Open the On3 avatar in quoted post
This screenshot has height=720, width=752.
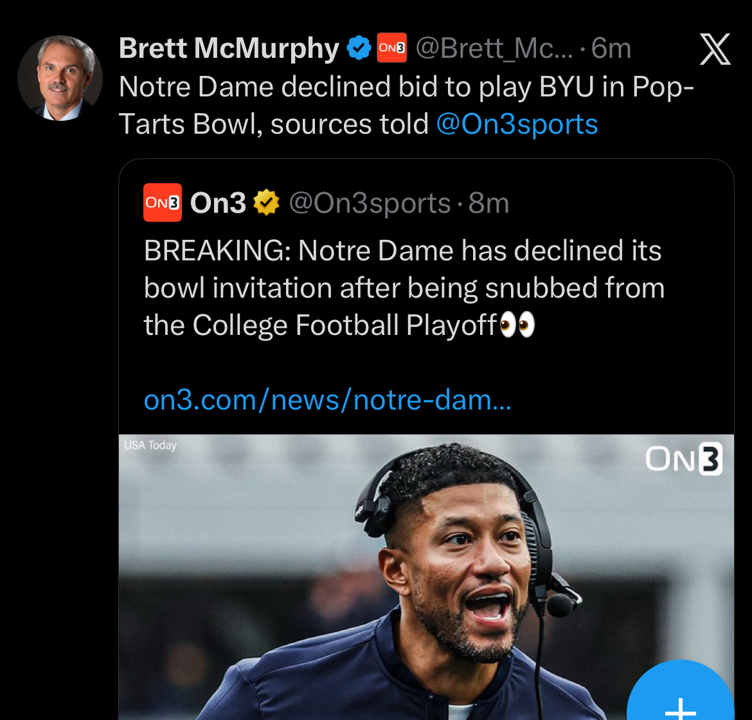point(162,203)
